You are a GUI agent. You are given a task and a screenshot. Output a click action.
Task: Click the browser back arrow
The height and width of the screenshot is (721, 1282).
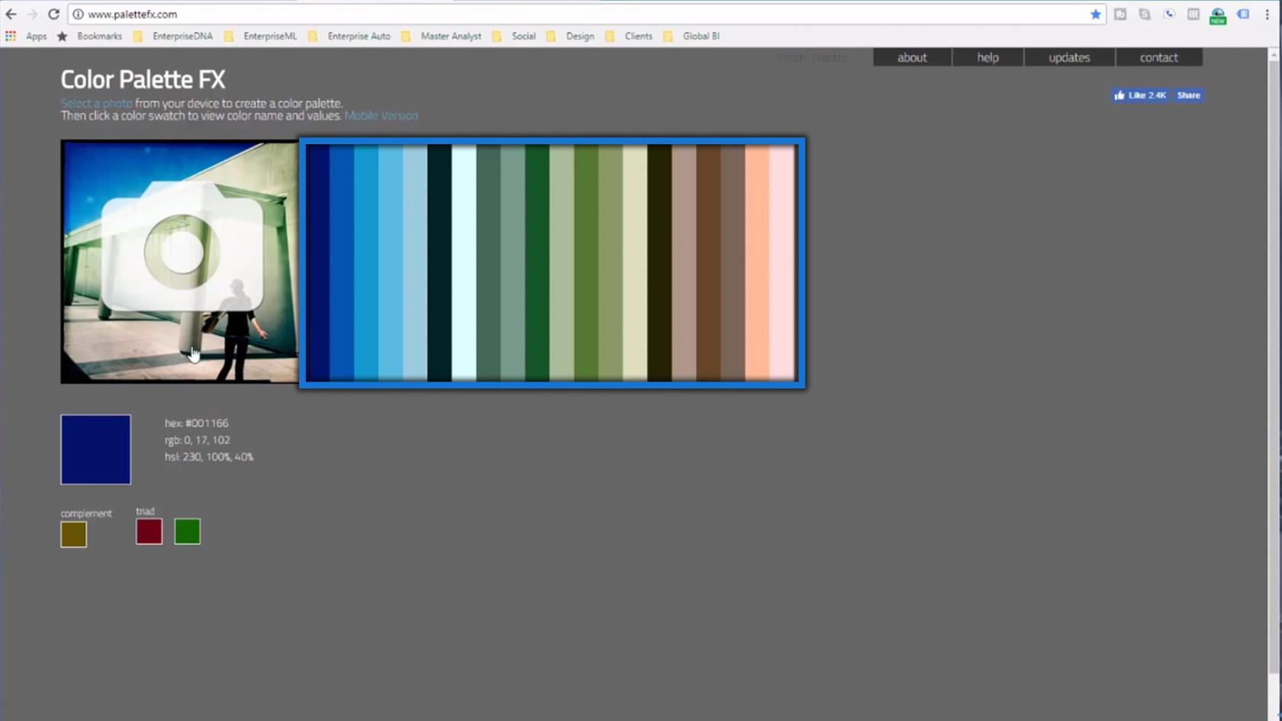coord(11,14)
